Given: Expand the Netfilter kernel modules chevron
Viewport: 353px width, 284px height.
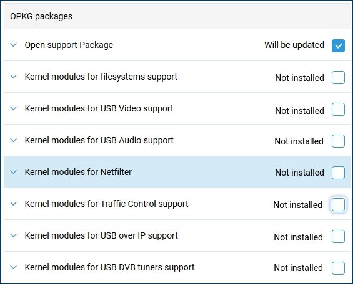Looking at the screenshot, I should click(x=14, y=172).
